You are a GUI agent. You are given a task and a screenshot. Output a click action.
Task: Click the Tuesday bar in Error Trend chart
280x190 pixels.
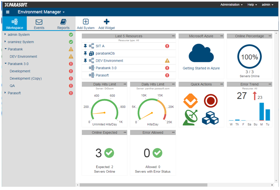(268, 115)
